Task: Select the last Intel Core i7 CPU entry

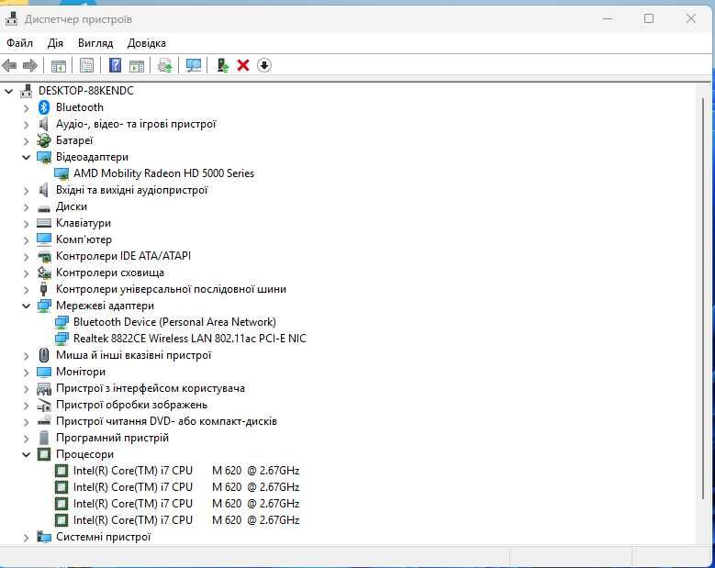Action: pos(186,520)
